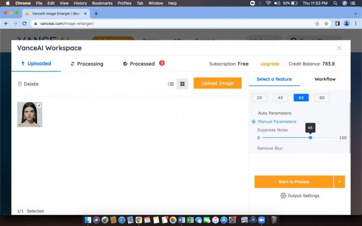Open the Chrome menu in menu bar
Image resolution: width=362 pixels, height=226 pixels.
pyautogui.click(x=23, y=3)
